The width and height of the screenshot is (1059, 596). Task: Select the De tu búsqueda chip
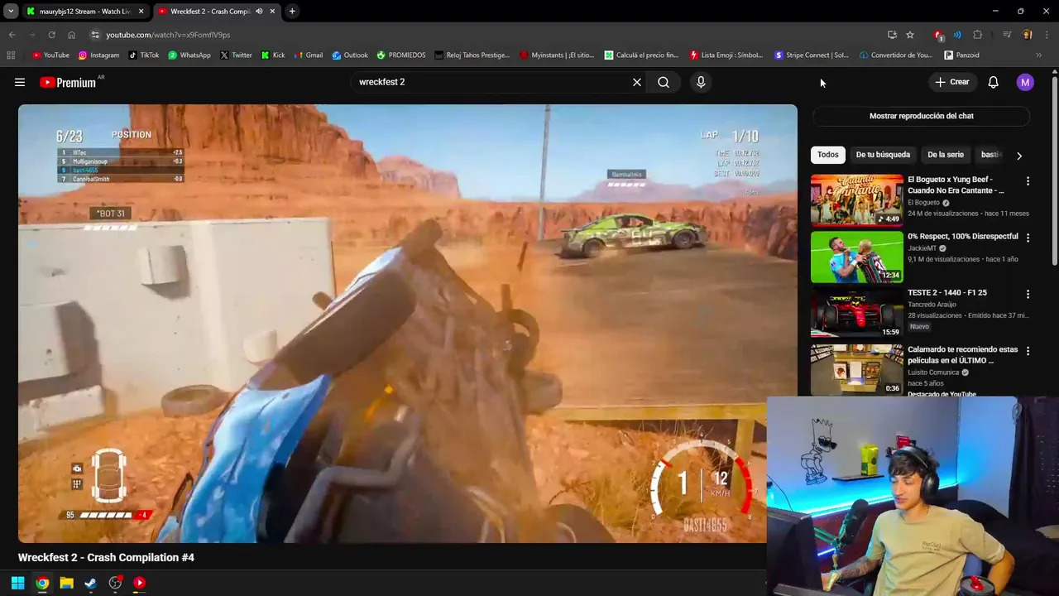(883, 155)
